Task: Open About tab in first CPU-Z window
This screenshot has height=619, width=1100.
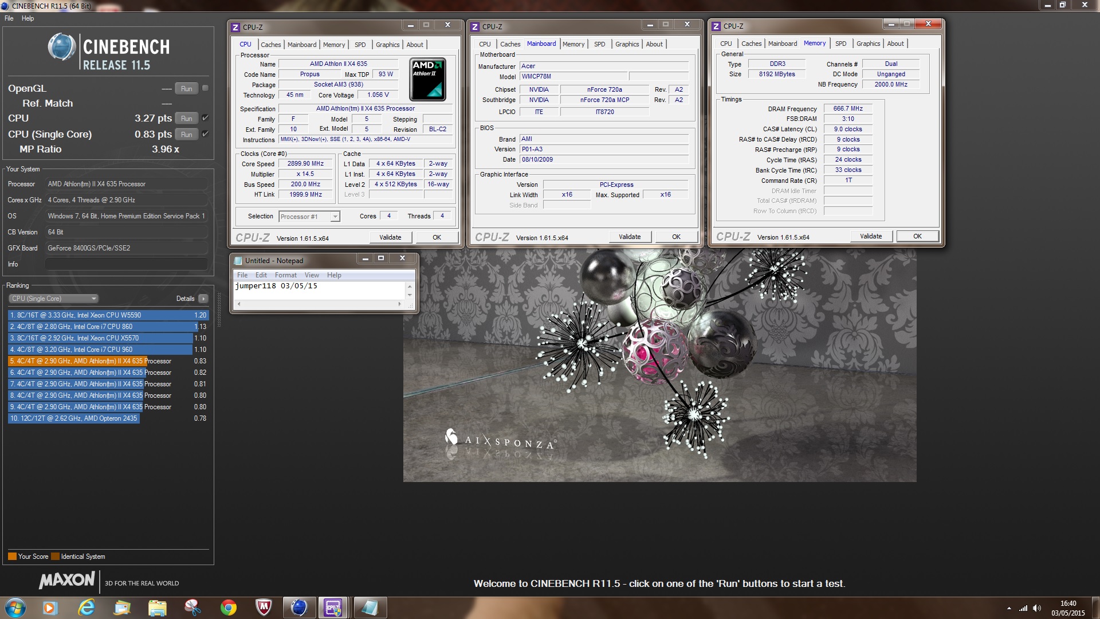Action: pyautogui.click(x=415, y=45)
